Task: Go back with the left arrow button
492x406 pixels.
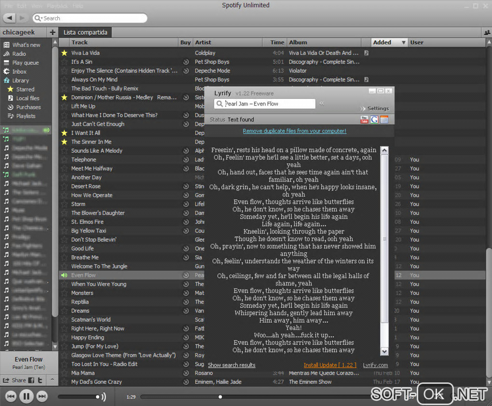Action: [x=10, y=18]
